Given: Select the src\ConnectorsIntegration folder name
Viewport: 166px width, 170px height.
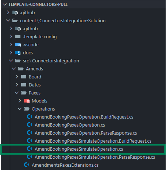Looking at the screenshot, I should 51,61.
